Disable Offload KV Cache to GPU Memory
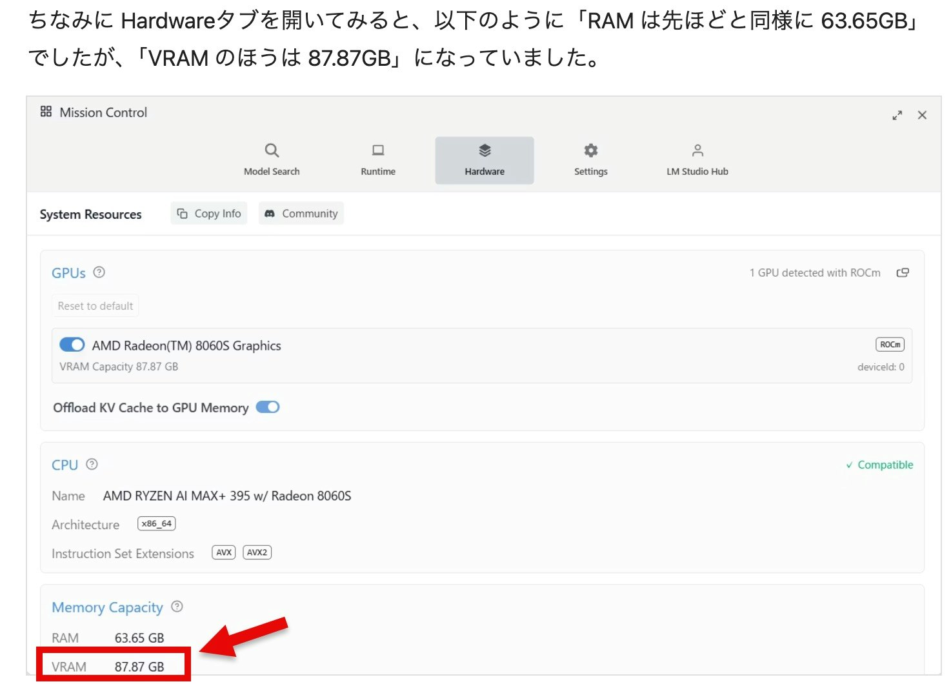 coord(268,407)
